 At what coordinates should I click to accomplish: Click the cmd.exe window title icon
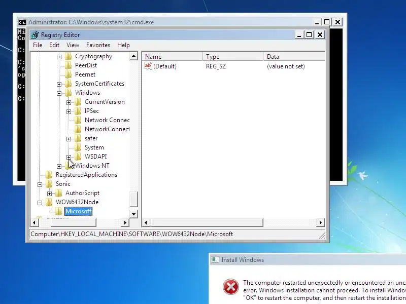click(22, 22)
